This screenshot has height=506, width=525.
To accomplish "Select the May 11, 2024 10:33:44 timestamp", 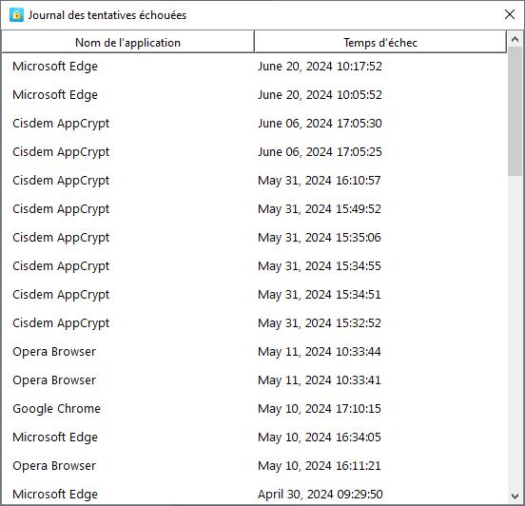I will tap(319, 352).
